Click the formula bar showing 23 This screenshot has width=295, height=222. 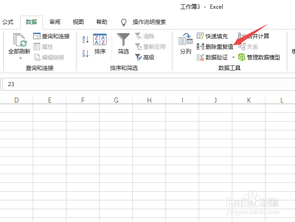point(148,84)
